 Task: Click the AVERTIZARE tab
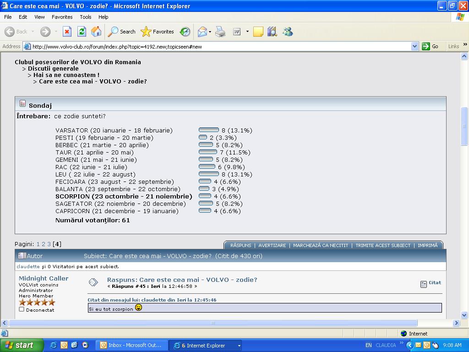coord(272,246)
